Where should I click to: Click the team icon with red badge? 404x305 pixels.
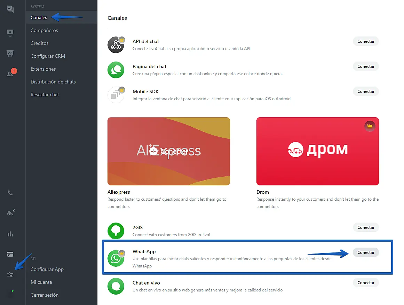tap(11, 73)
